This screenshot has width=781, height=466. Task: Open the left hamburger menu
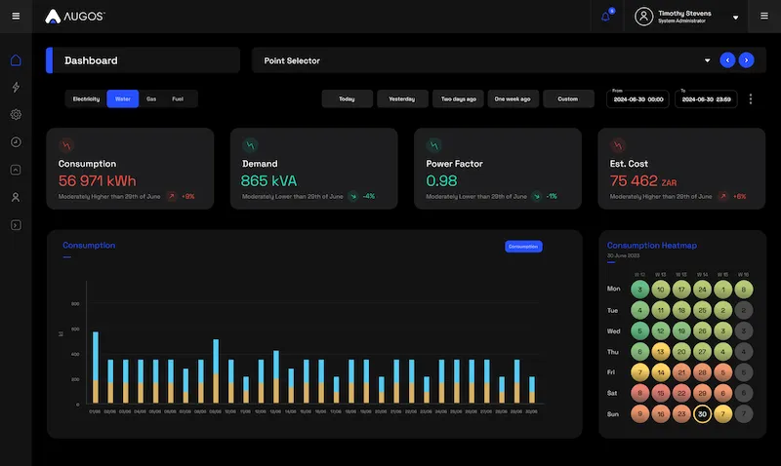pyautogui.click(x=16, y=17)
